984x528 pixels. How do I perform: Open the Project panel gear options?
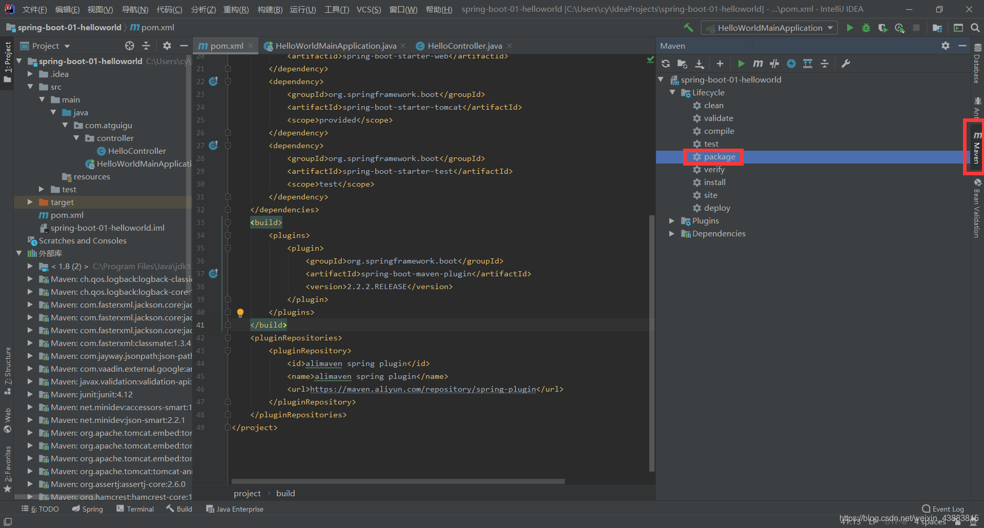[167, 46]
